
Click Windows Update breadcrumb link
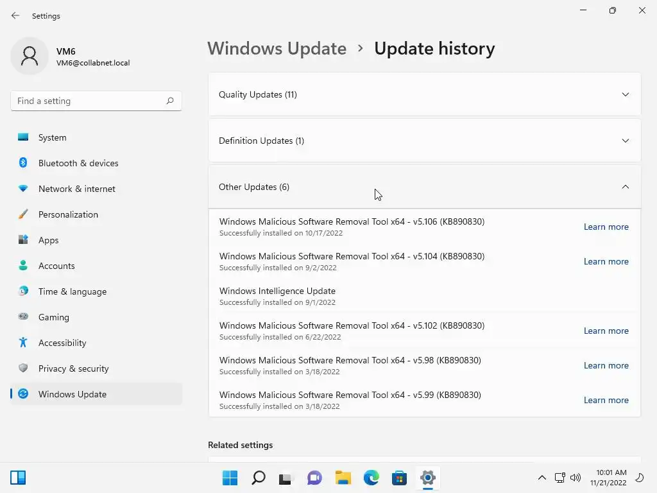coord(277,49)
